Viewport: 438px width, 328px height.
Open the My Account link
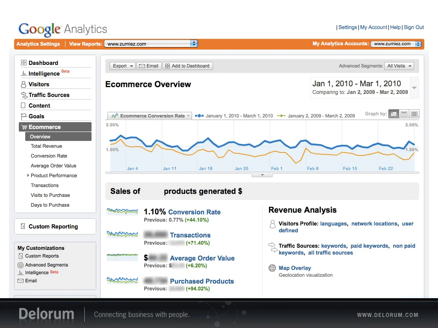coord(373,27)
